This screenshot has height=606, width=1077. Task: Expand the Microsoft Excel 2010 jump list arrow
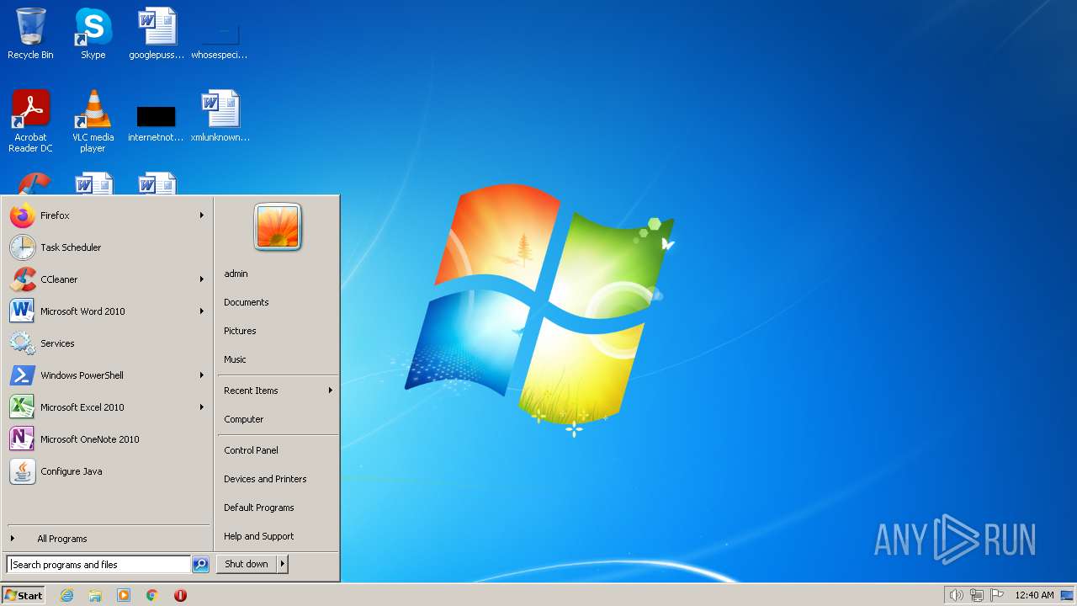[x=202, y=407]
